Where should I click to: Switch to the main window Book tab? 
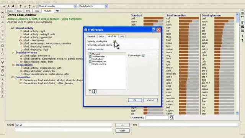tap(20, 11)
